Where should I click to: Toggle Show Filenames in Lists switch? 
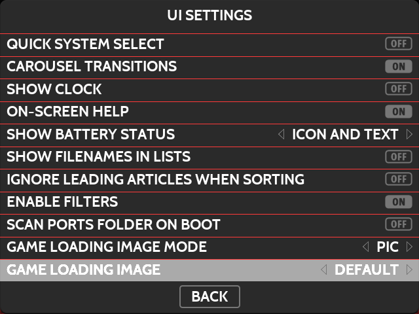tap(398, 157)
